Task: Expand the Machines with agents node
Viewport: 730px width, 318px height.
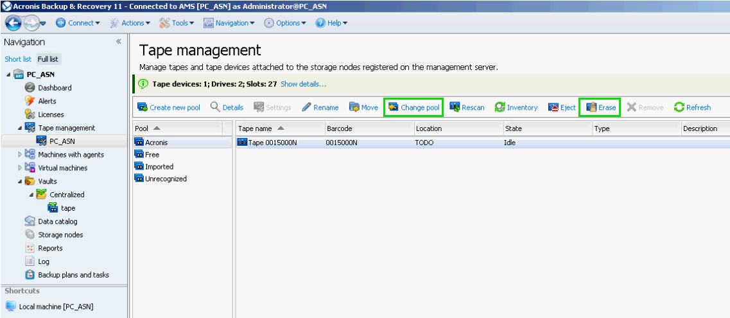Action: [19, 155]
